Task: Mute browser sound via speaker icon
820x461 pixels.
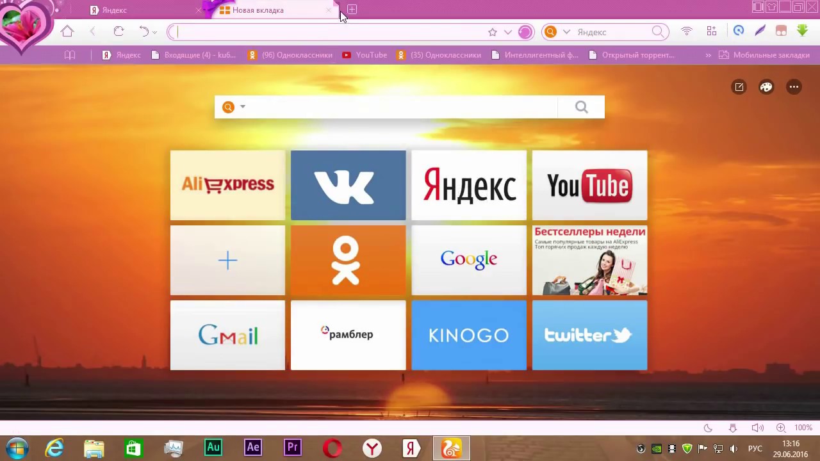Action: pos(757,428)
